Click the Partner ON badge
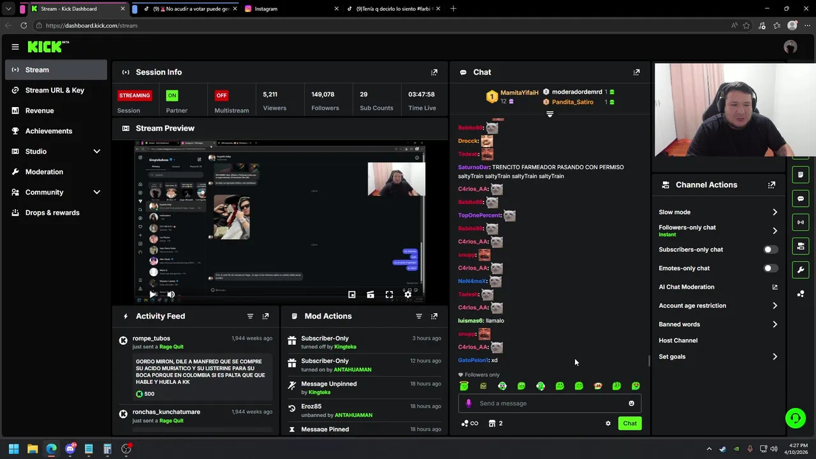The image size is (816, 459). tap(171, 96)
